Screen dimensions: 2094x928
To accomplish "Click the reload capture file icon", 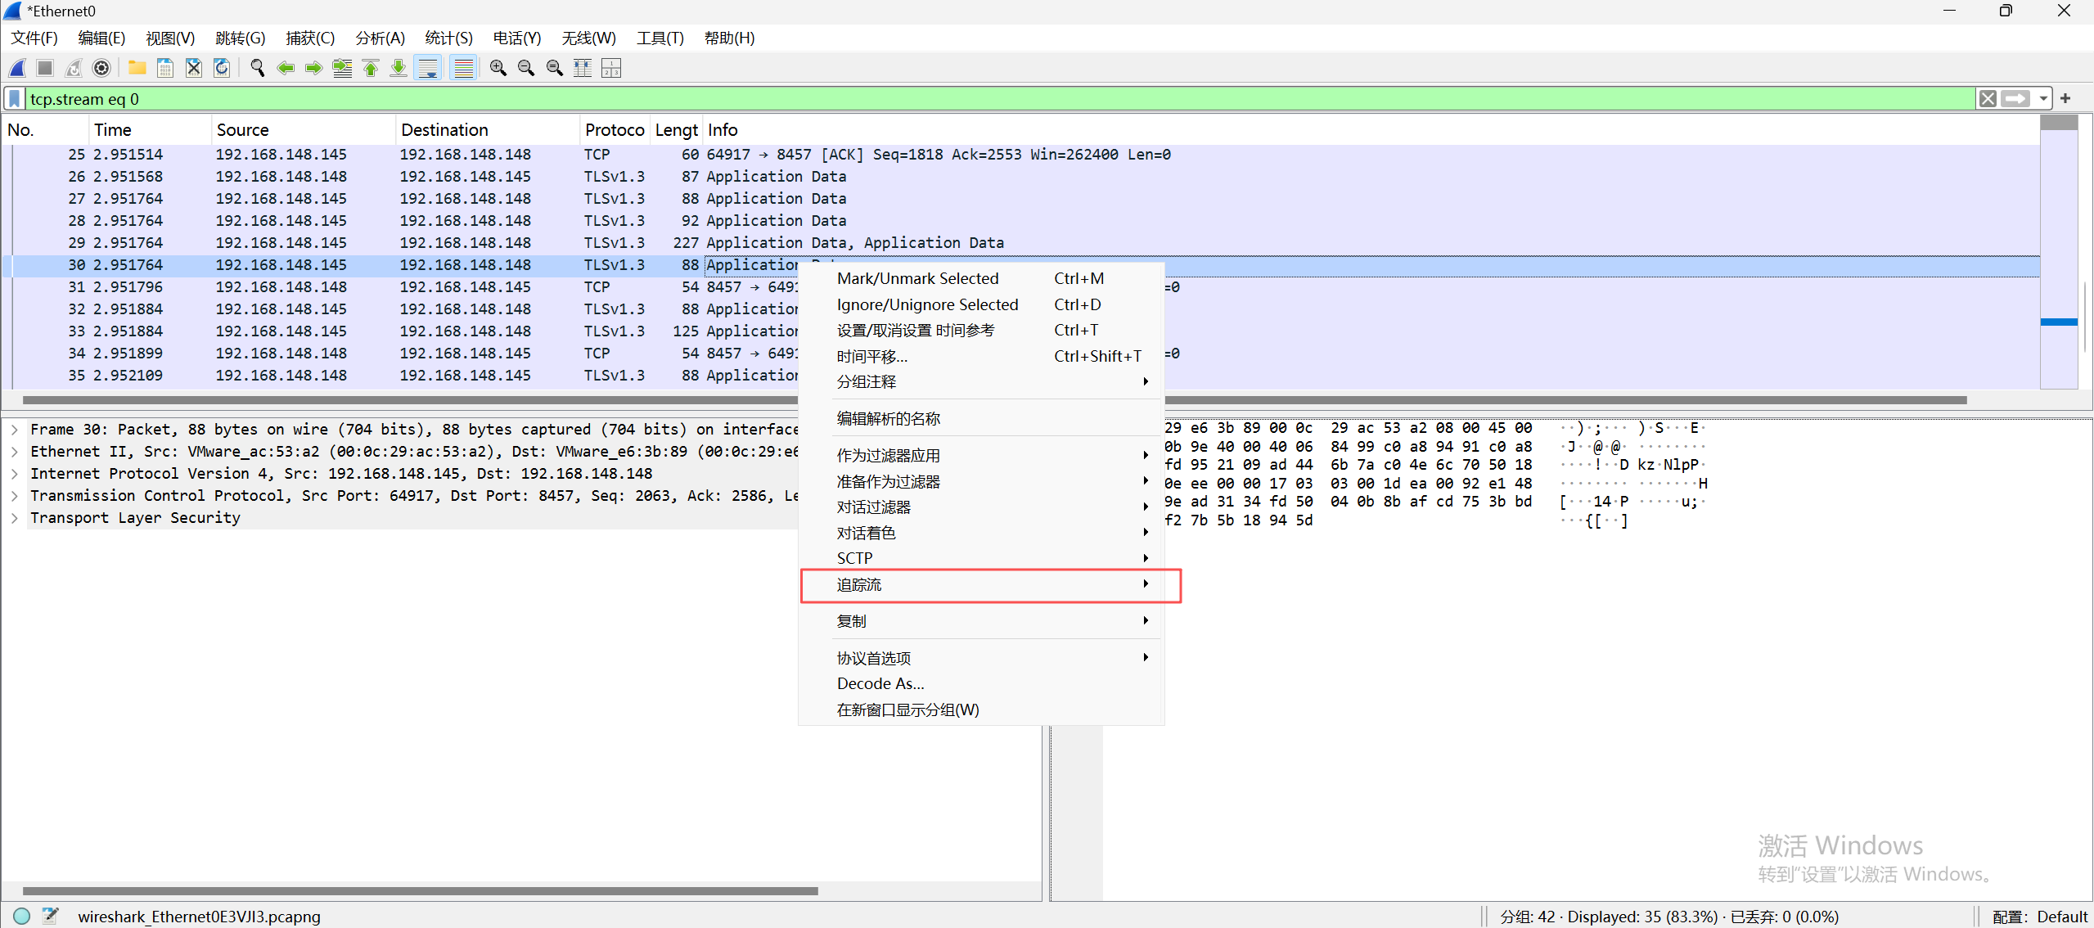I will pyautogui.click(x=222, y=68).
